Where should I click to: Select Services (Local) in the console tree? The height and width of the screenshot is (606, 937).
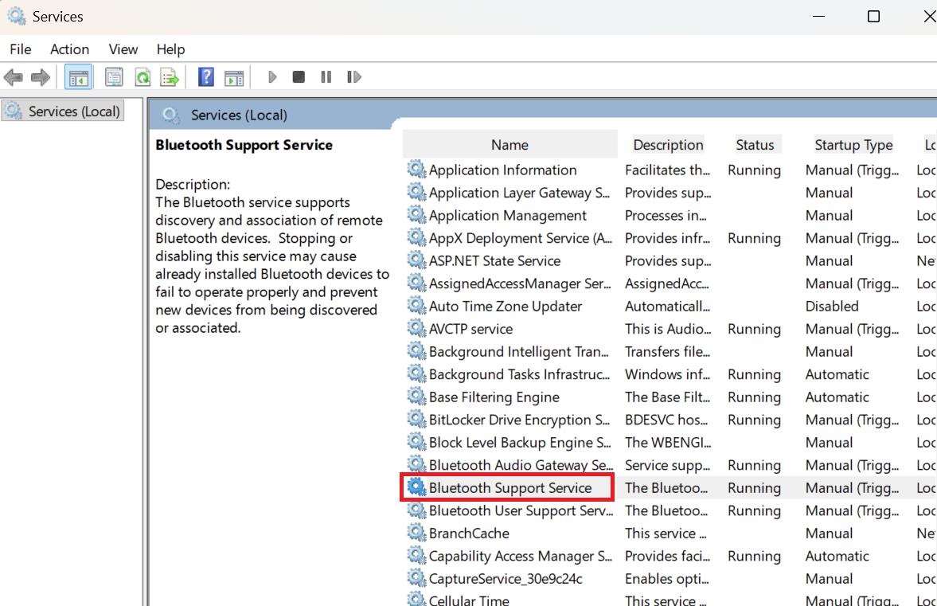click(x=63, y=111)
